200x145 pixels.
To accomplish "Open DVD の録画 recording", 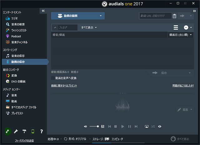I will point(16,81).
